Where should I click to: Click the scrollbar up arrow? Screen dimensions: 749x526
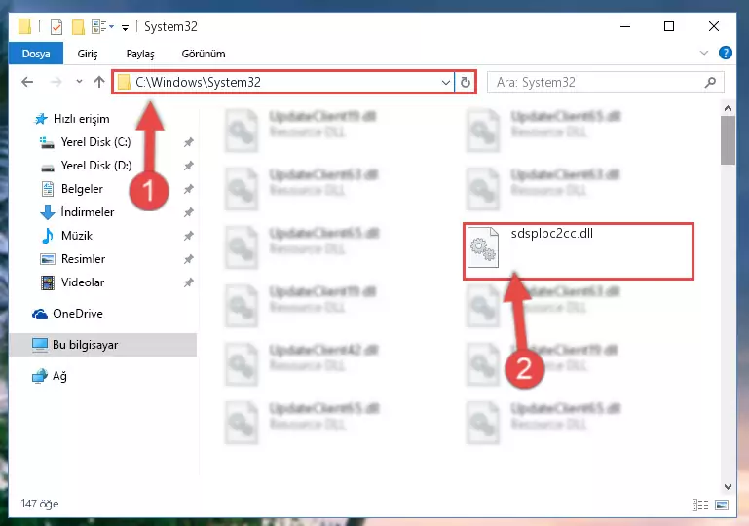(x=728, y=108)
